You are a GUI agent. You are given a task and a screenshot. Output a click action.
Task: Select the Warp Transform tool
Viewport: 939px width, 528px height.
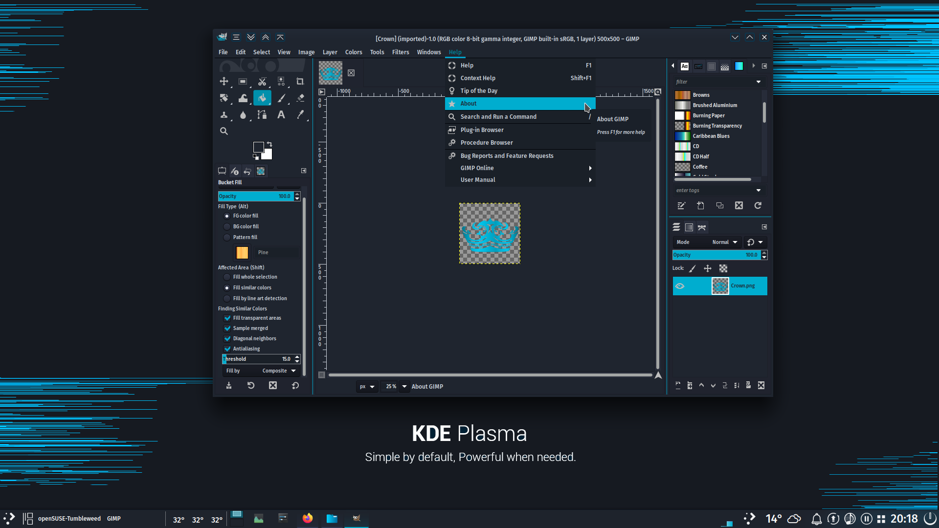click(243, 98)
